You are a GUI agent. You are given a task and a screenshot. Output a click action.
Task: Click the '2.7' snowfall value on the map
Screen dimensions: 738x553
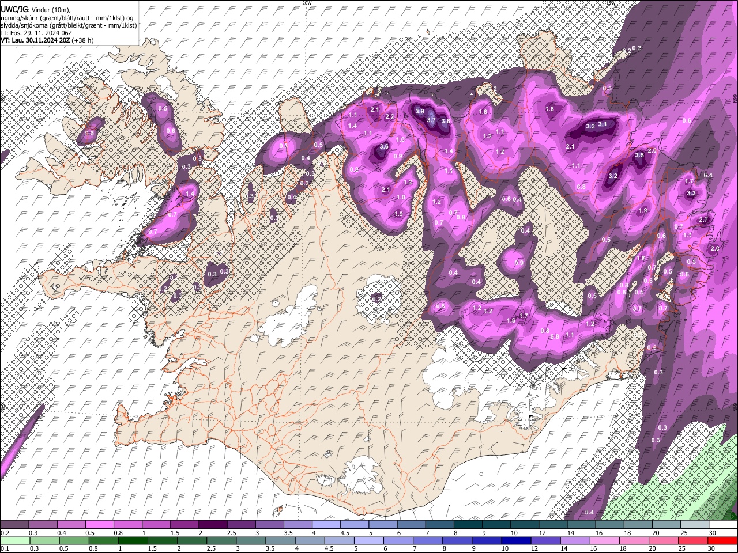pyautogui.click(x=703, y=220)
